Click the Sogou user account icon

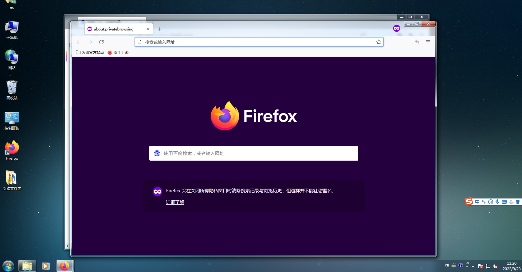click(511, 202)
